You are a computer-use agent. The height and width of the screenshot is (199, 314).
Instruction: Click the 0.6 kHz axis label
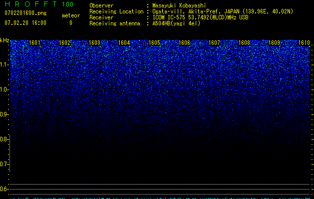[x=3, y=189]
